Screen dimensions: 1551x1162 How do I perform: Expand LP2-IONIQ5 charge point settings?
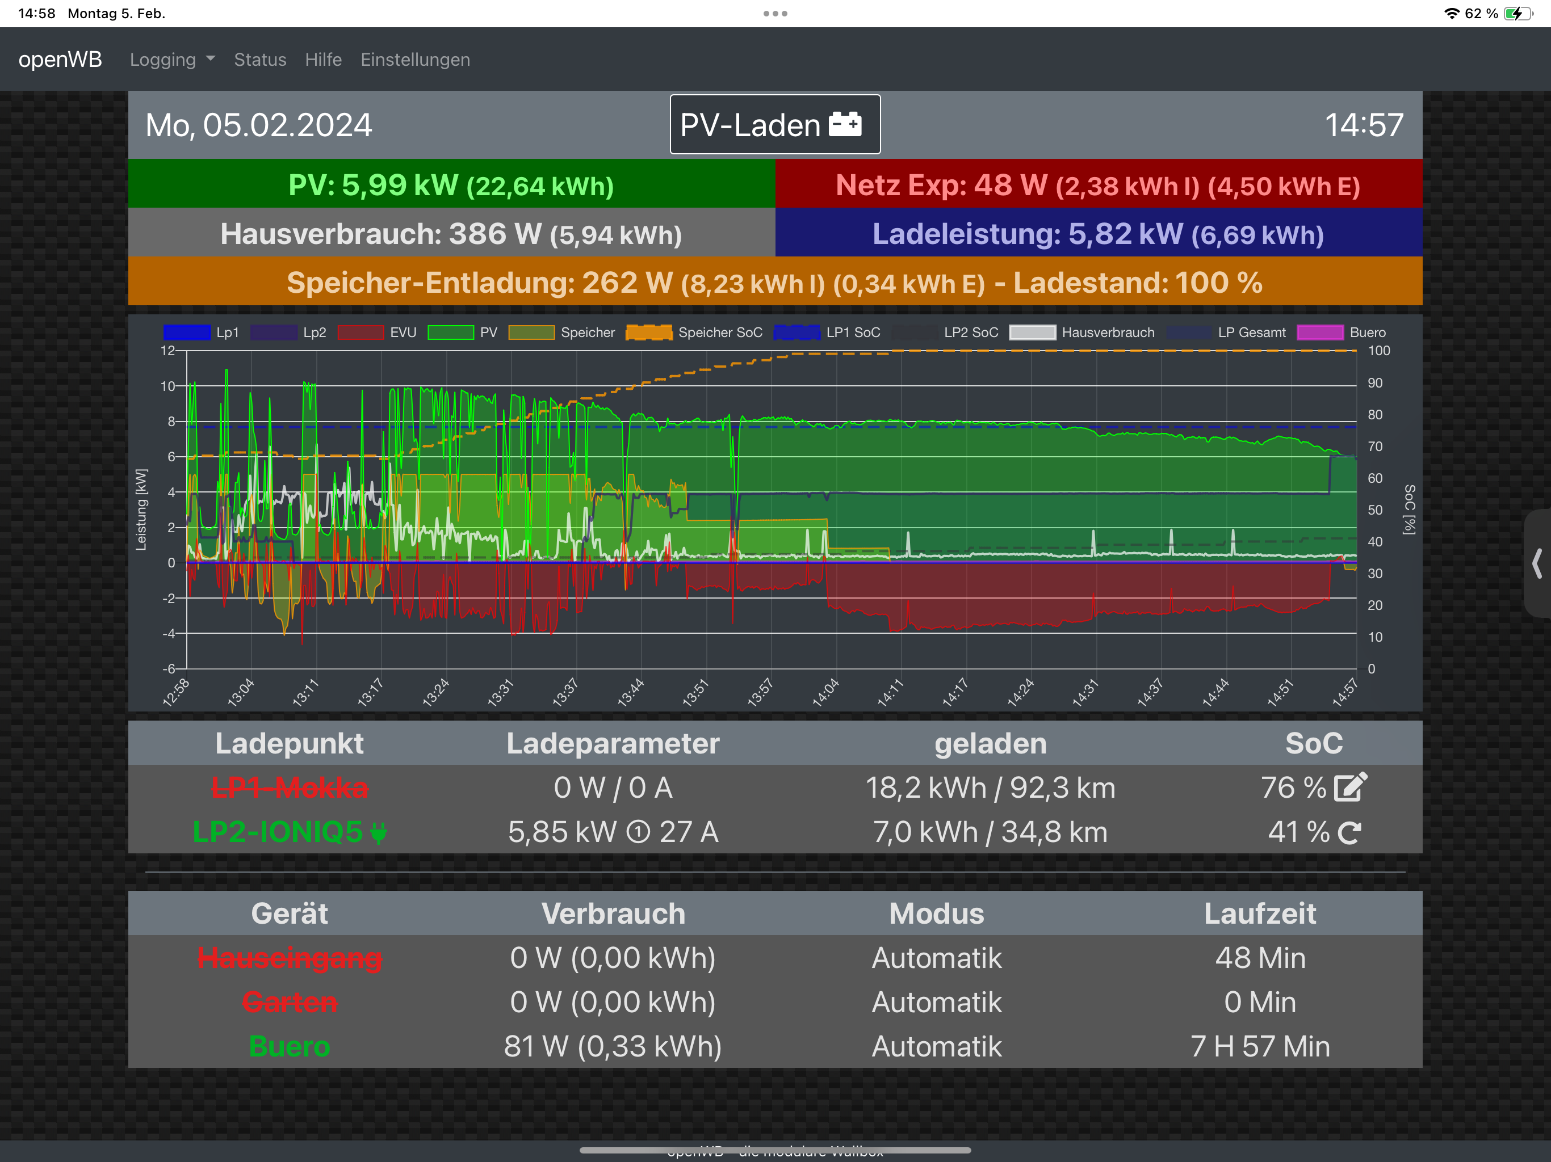tap(278, 832)
